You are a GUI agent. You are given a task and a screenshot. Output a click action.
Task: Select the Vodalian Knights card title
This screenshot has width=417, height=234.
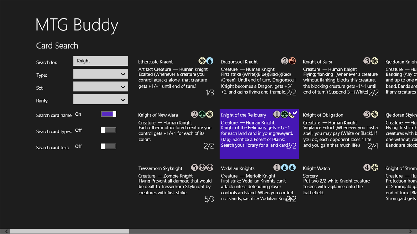[237, 168]
